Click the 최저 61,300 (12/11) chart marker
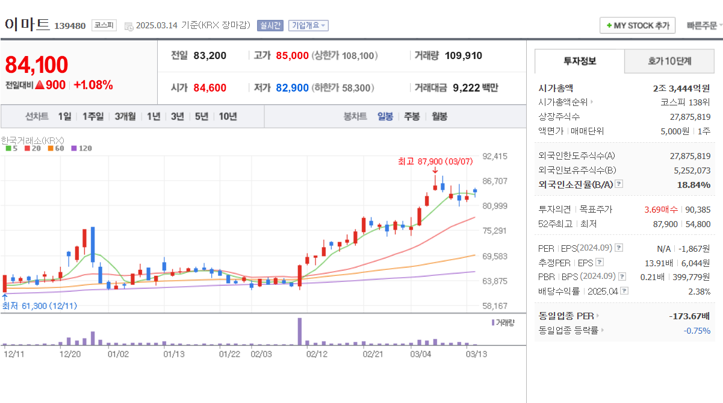 [40, 306]
